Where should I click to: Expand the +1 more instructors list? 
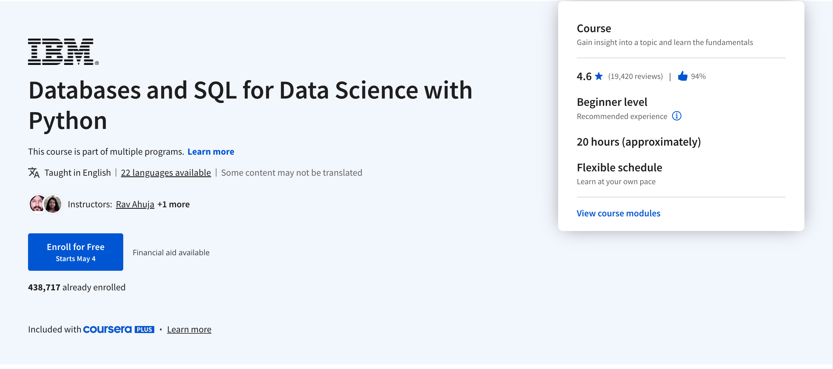[174, 205]
